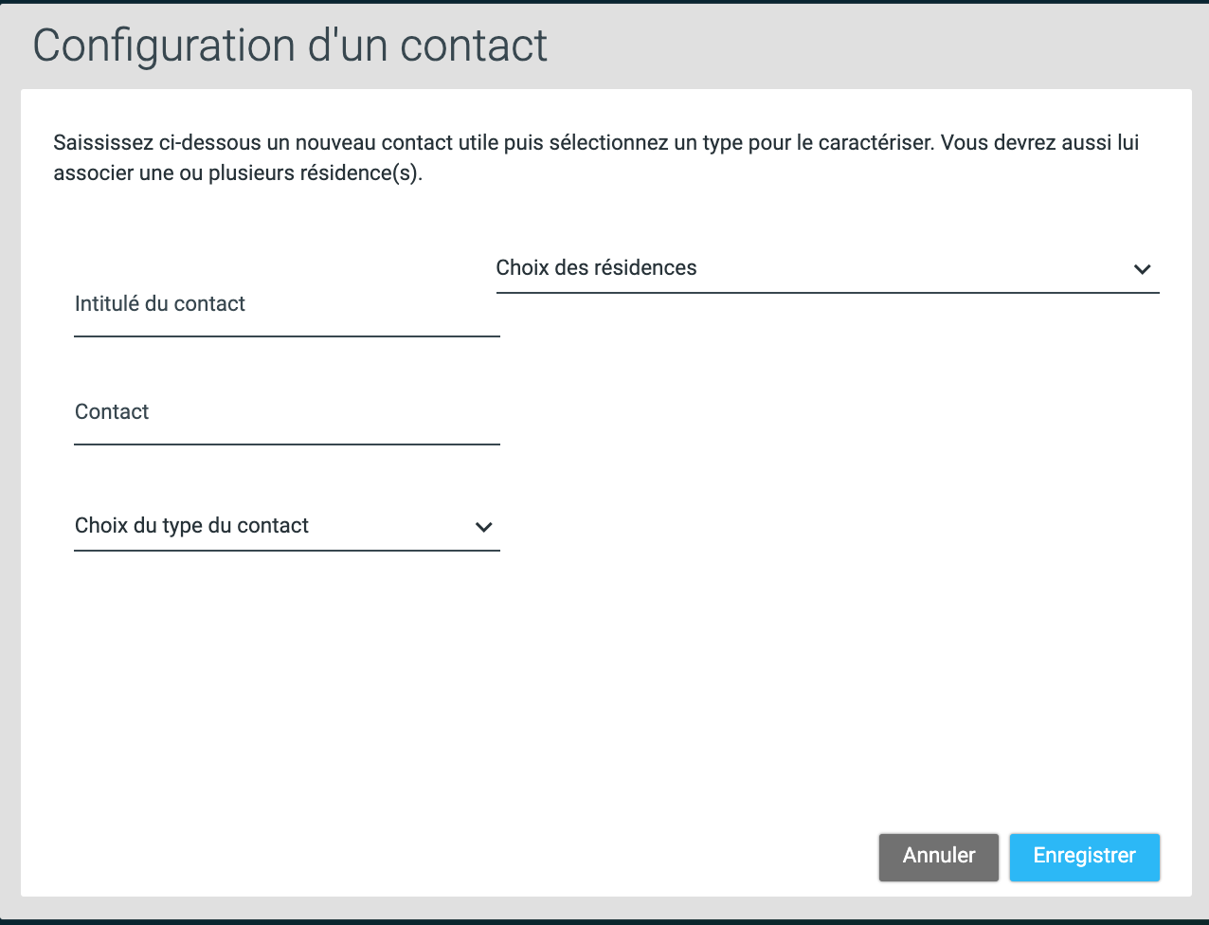Viewport: 1209px width, 925px height.
Task: Click the underline of the Intitulé du contact field
Action: click(286, 336)
